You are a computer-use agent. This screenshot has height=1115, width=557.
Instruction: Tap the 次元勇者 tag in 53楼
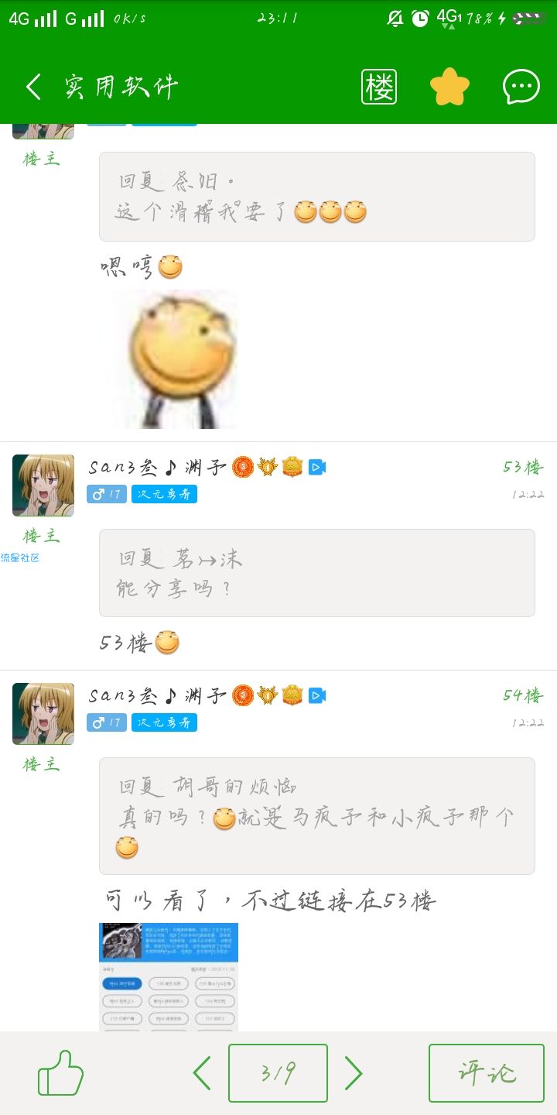click(x=164, y=494)
